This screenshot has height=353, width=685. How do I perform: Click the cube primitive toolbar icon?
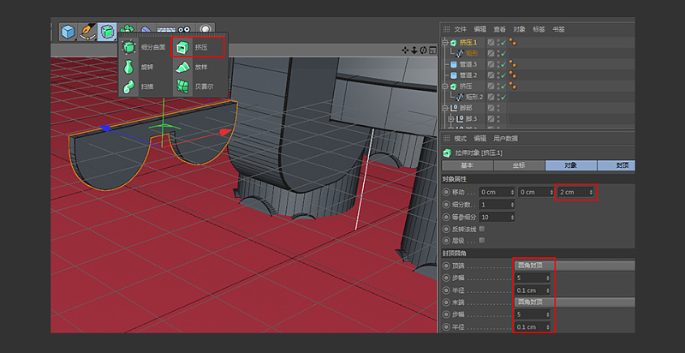click(68, 32)
